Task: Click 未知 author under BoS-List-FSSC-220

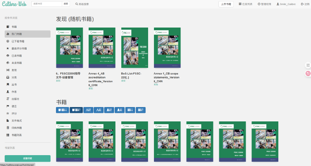Action: tap(123, 81)
